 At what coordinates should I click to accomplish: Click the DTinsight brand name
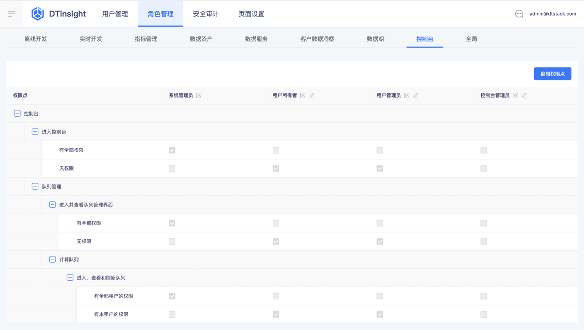(67, 14)
